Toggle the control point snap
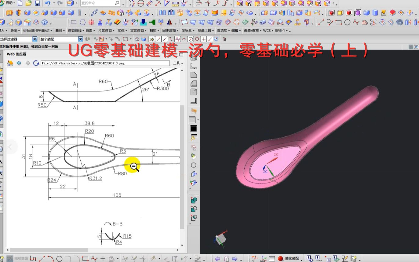 [x=171, y=39]
